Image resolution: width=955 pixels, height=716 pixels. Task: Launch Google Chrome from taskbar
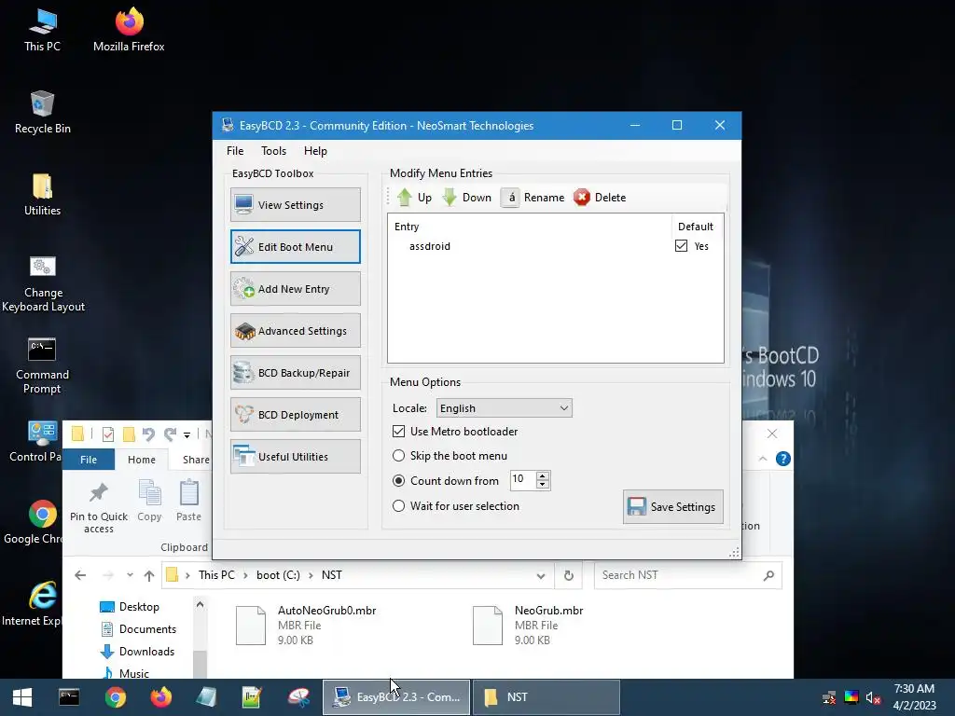tap(115, 697)
